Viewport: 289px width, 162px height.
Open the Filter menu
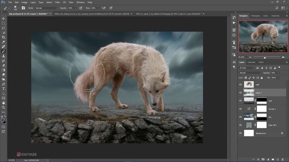coord(57,2)
